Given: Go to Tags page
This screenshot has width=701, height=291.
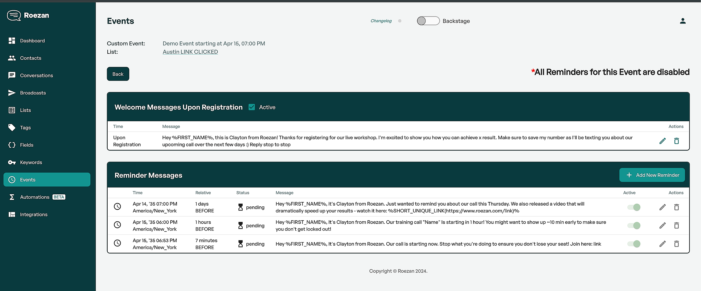Looking at the screenshot, I should click(47, 127).
